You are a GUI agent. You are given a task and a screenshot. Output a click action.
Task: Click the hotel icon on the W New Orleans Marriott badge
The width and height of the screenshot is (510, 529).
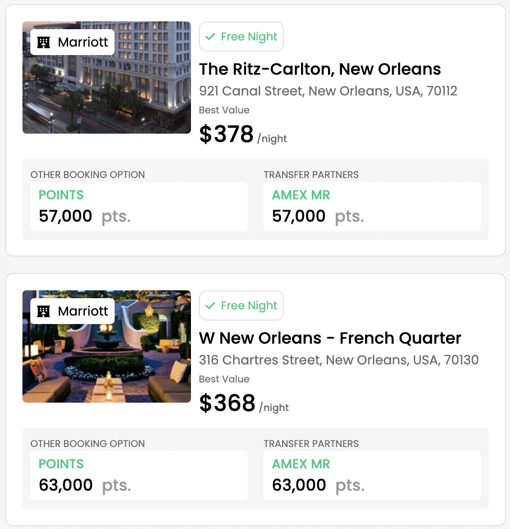[x=44, y=311]
